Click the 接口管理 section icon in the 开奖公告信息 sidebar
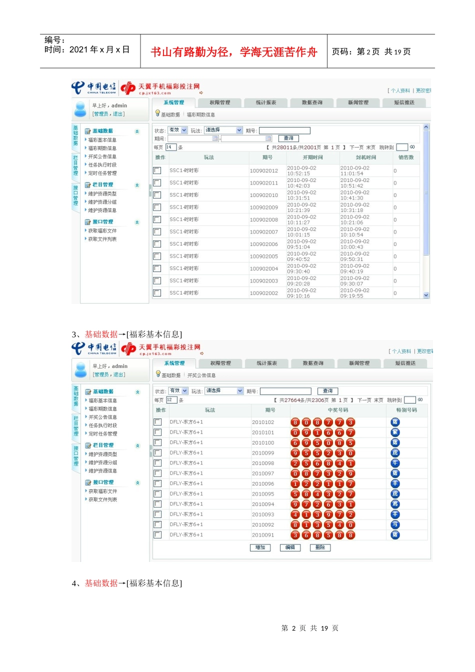 (88, 482)
